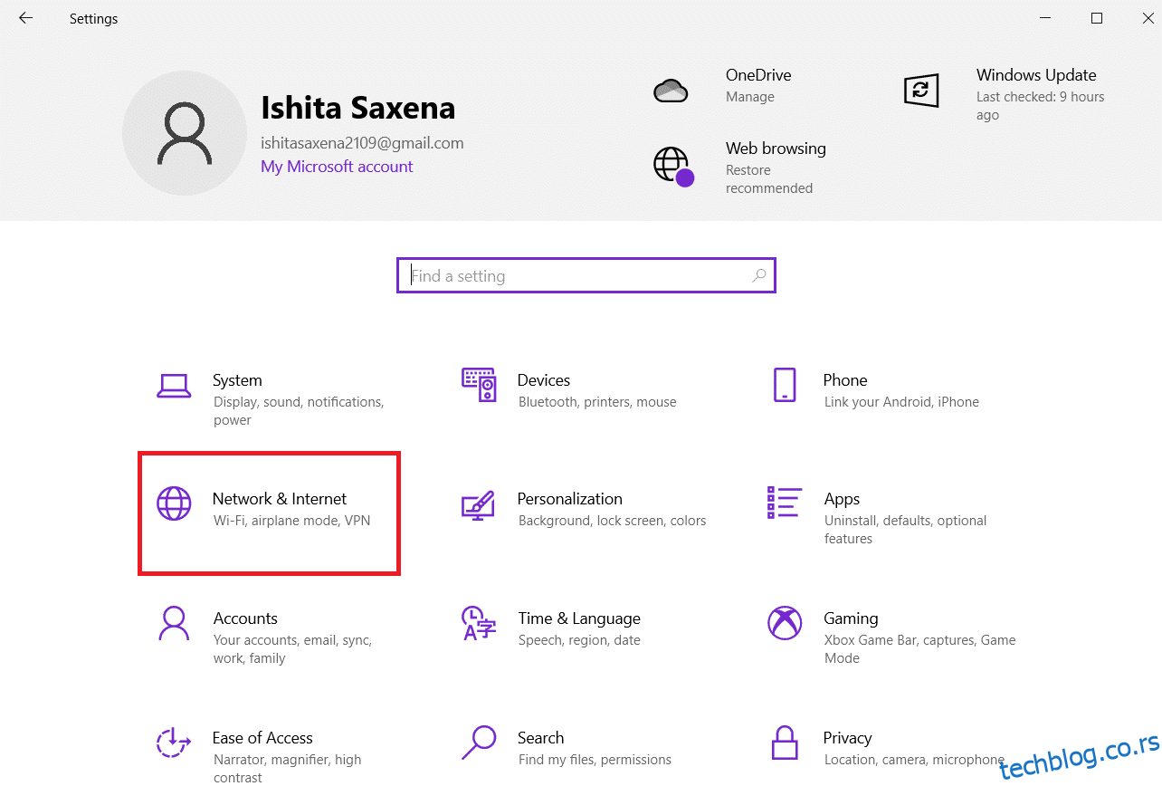Click 'Link your Android, iPhone' description

click(901, 402)
